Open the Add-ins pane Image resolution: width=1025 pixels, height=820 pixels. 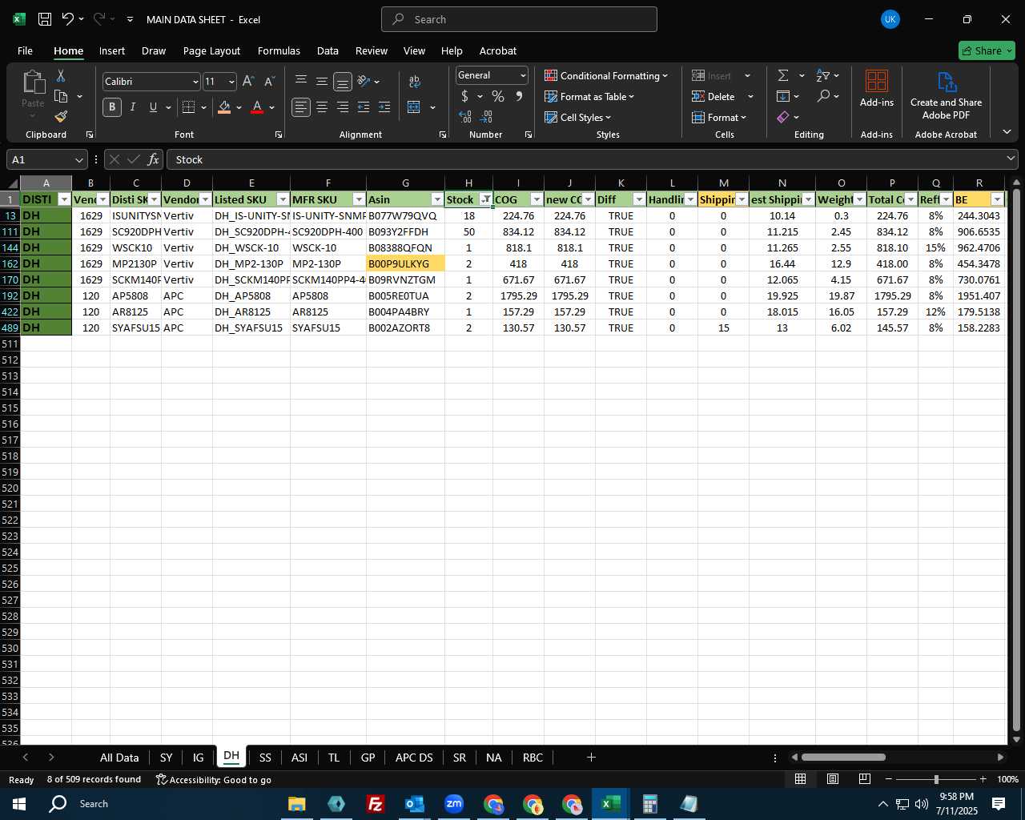coord(877,89)
